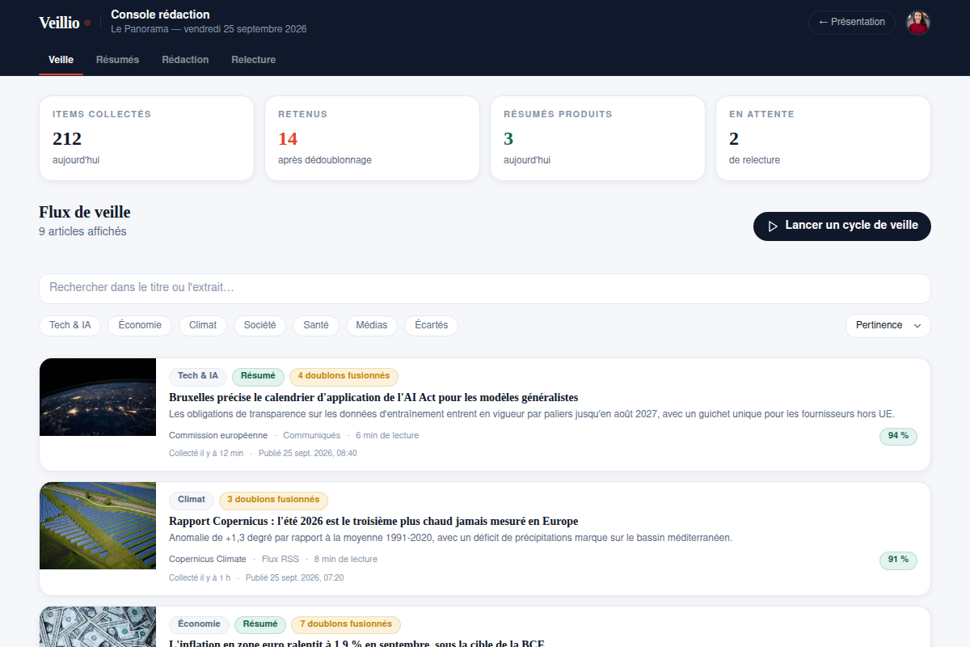Click the play icon in Lancer un cycle
This screenshot has height=647, width=970.
click(773, 226)
